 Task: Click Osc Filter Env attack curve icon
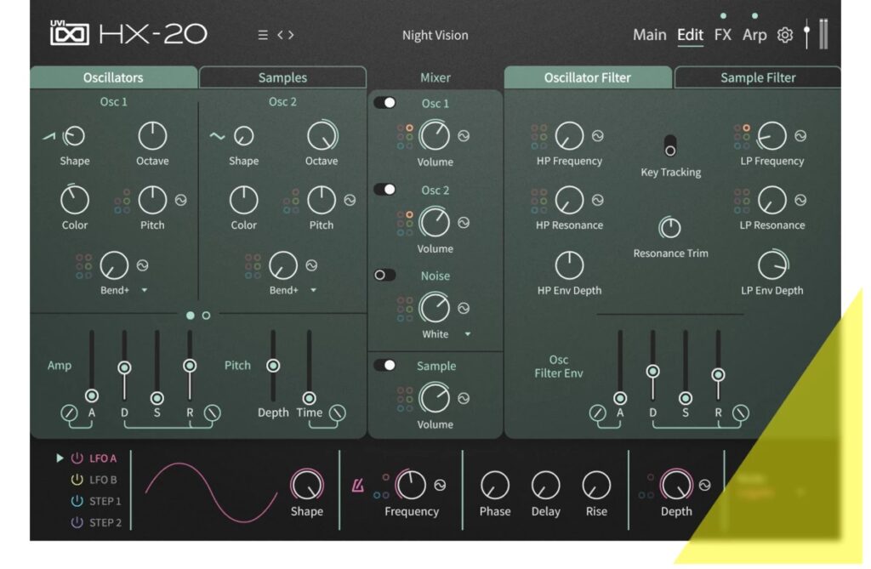598,413
